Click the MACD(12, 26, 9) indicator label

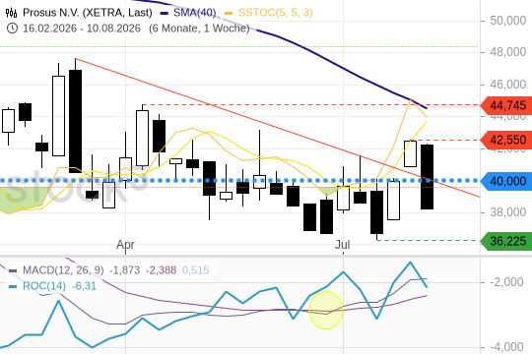point(63,270)
